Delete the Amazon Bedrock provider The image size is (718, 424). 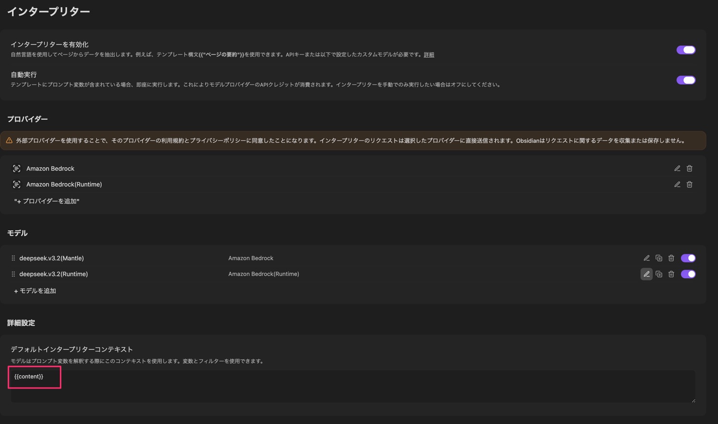click(x=689, y=168)
